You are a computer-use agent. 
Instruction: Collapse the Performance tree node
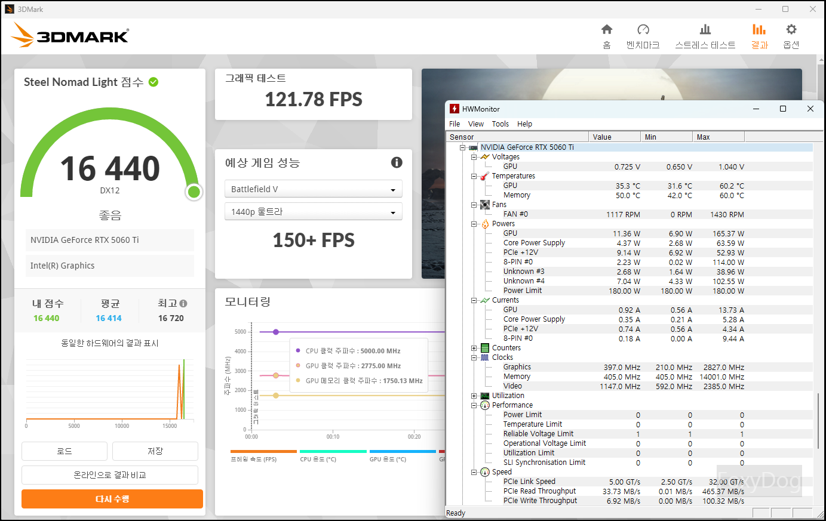pyautogui.click(x=474, y=405)
